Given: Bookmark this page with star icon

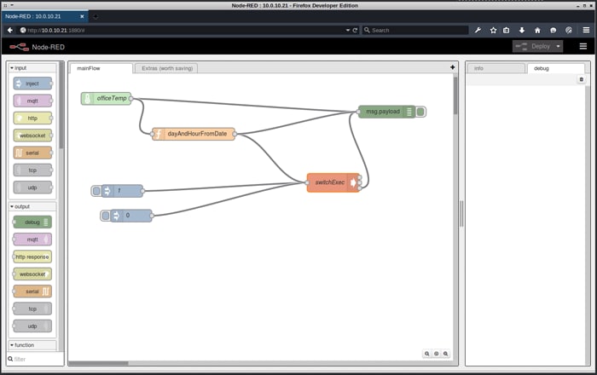Looking at the screenshot, I should (x=494, y=30).
